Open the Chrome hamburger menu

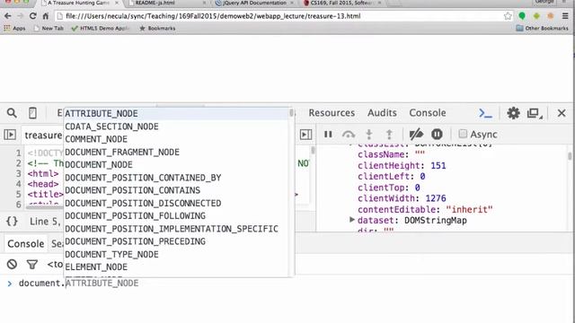(565, 16)
